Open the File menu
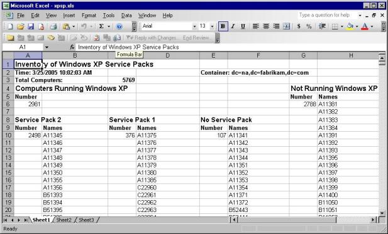 [21, 15]
